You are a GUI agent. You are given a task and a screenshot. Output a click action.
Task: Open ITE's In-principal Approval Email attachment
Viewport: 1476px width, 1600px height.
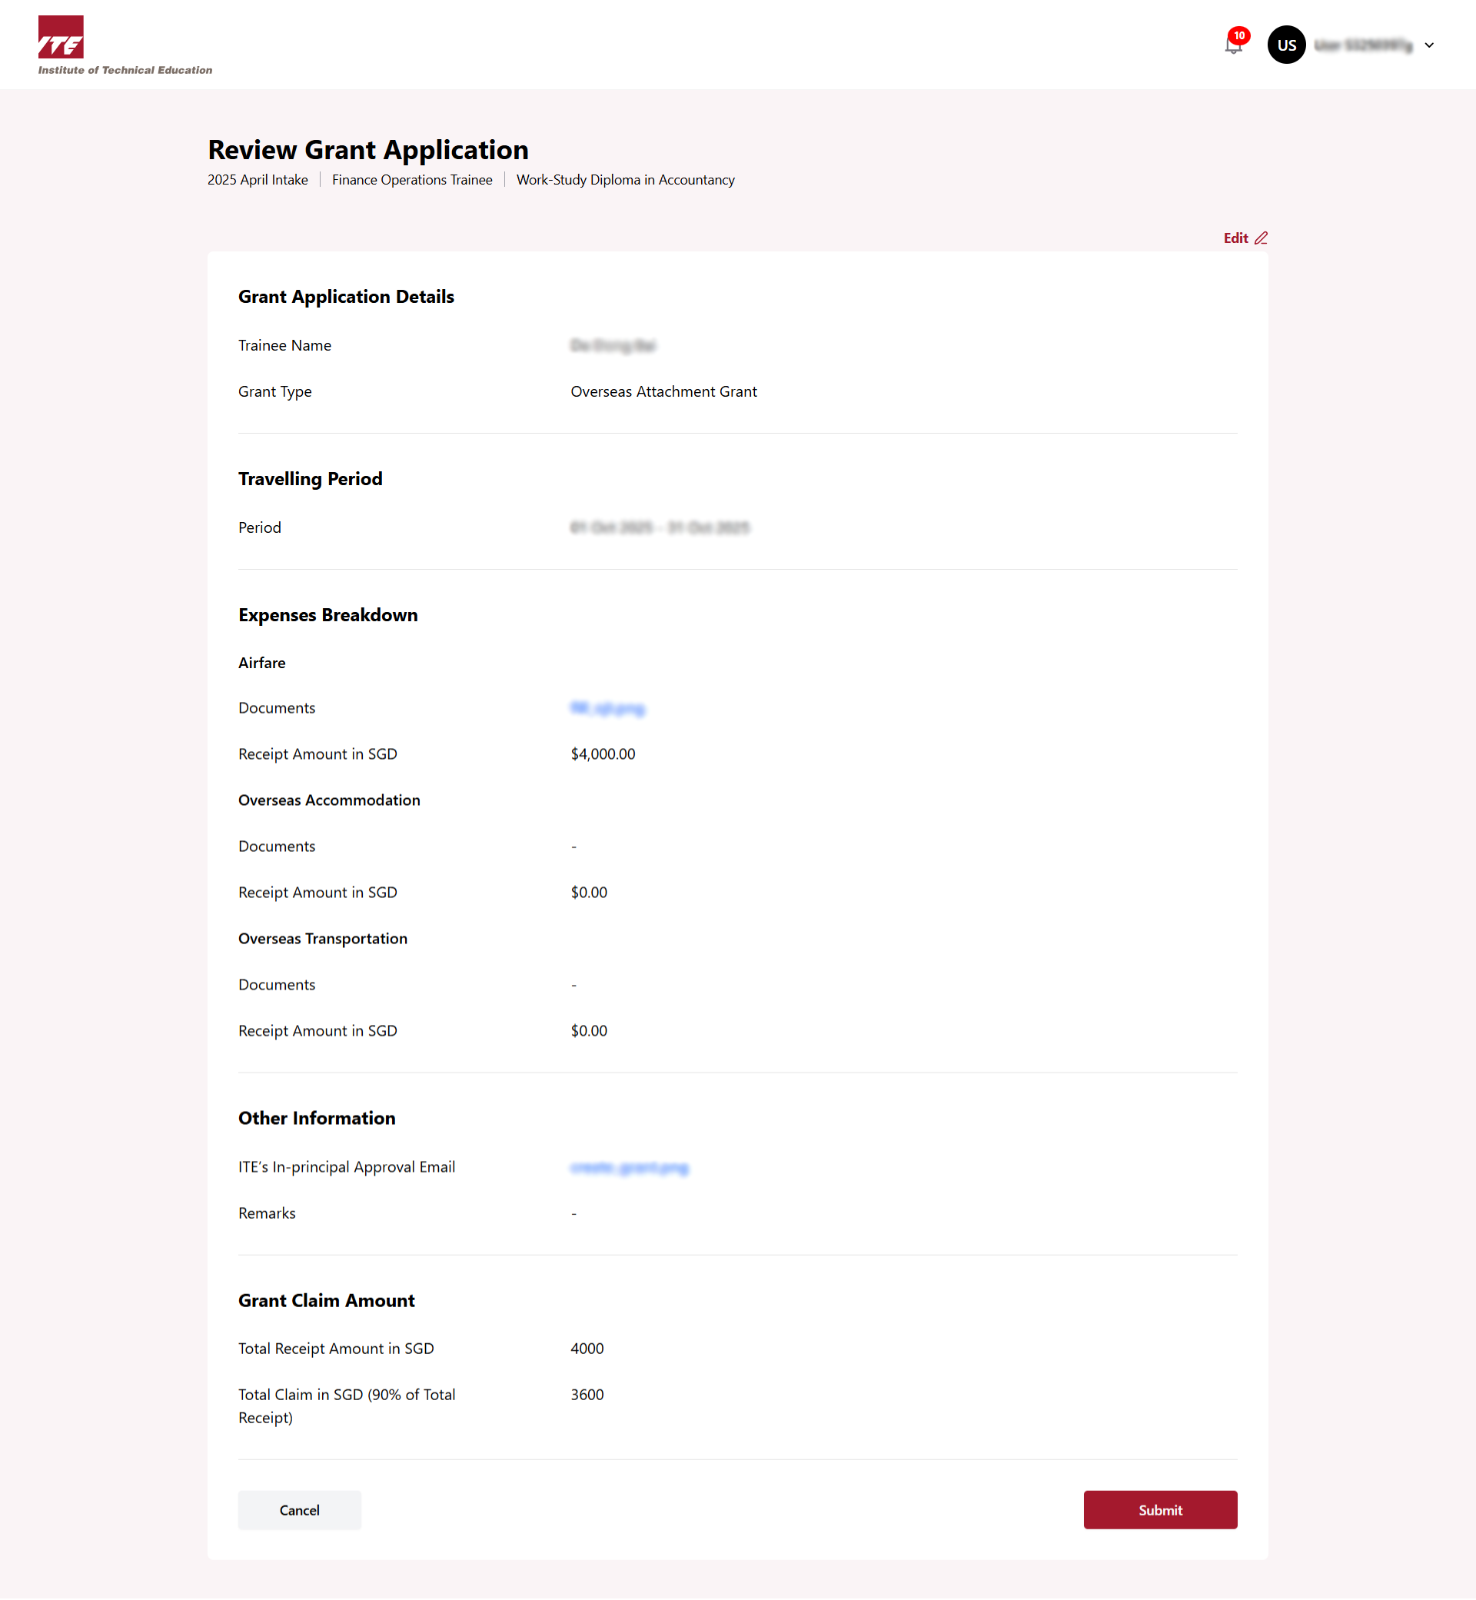point(630,1167)
